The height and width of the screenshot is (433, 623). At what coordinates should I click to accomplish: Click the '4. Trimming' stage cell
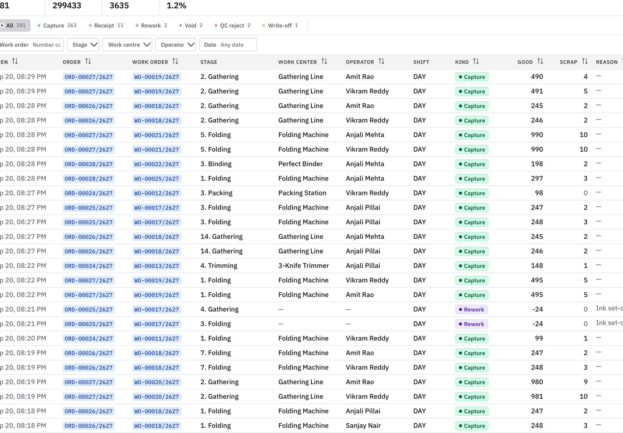click(218, 266)
